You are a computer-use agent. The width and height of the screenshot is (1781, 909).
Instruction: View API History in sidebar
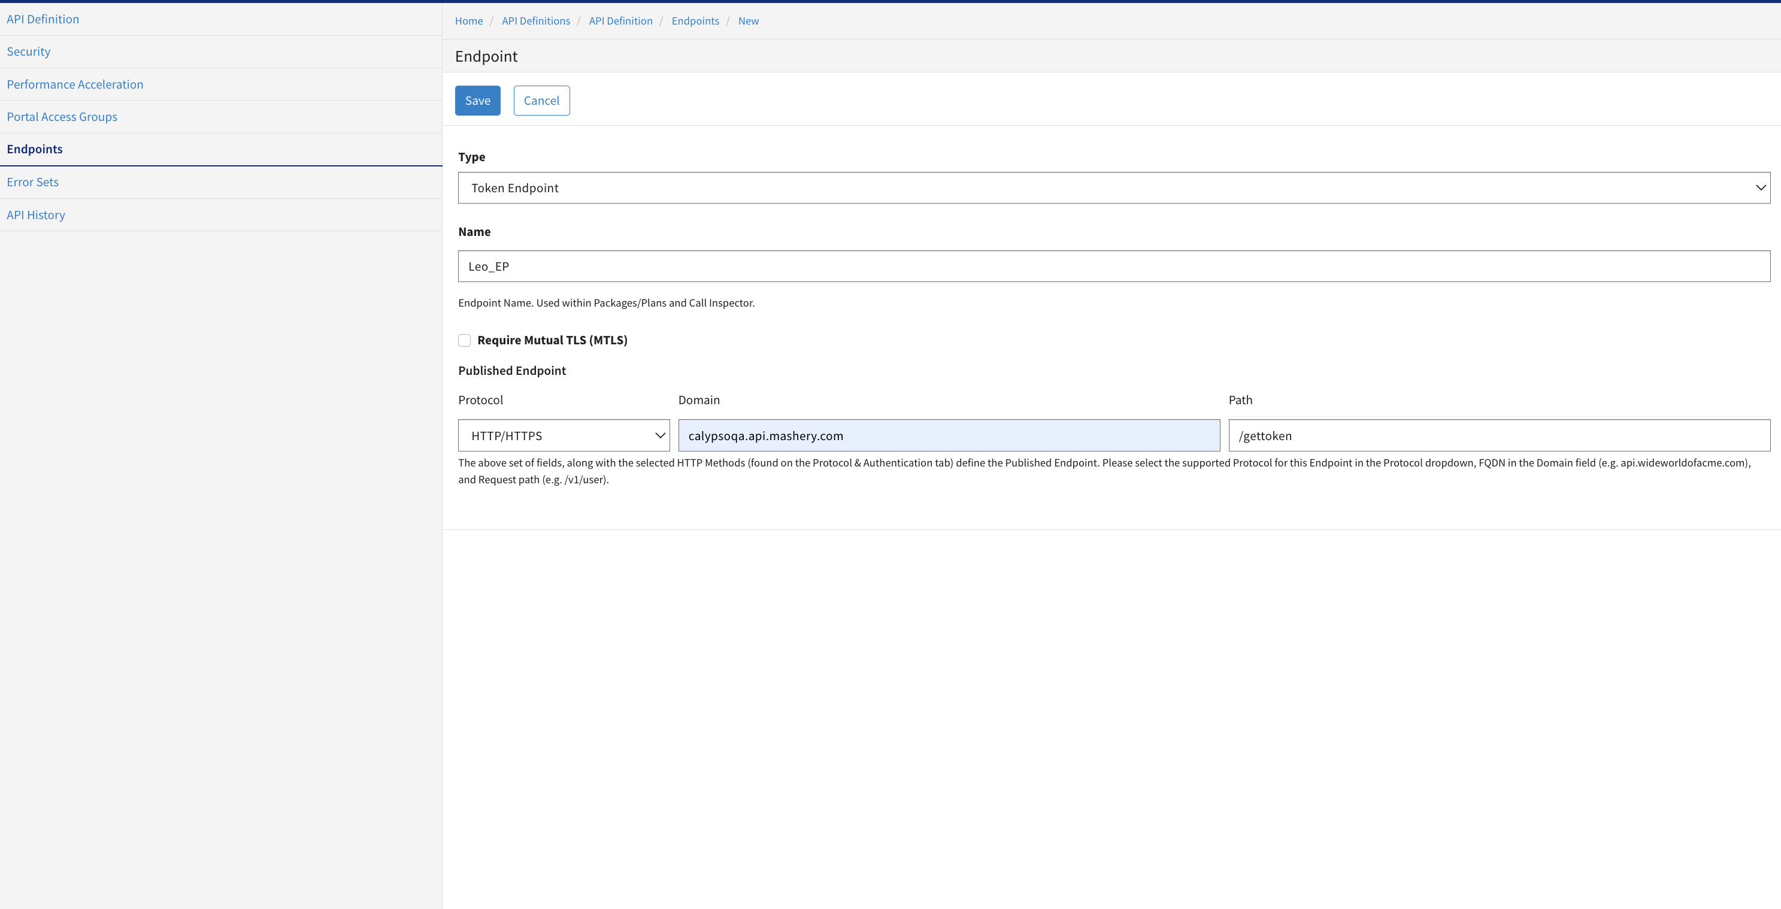click(x=36, y=215)
